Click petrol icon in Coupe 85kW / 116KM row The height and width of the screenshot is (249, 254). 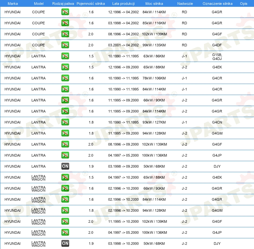[x=65, y=23]
